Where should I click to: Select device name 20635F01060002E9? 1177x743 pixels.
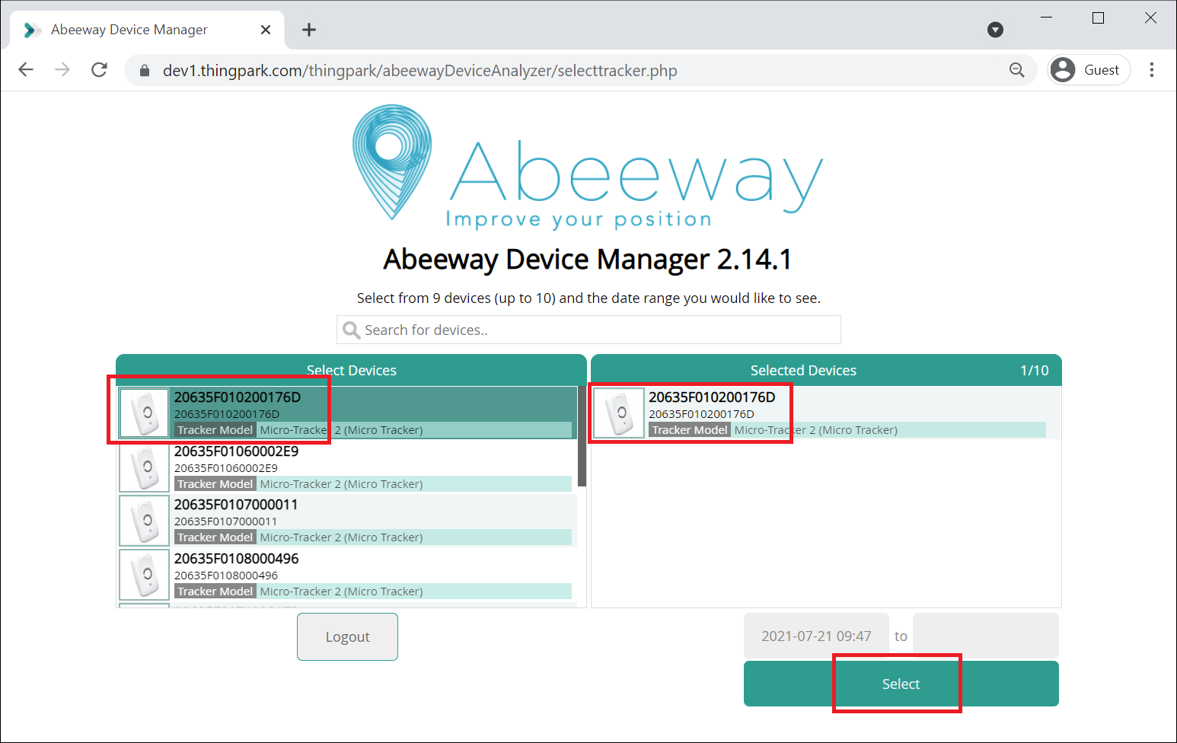click(x=236, y=451)
